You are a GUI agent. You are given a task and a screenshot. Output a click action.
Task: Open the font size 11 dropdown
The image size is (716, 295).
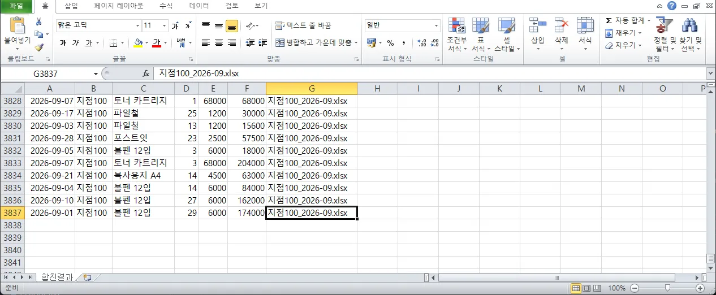165,26
